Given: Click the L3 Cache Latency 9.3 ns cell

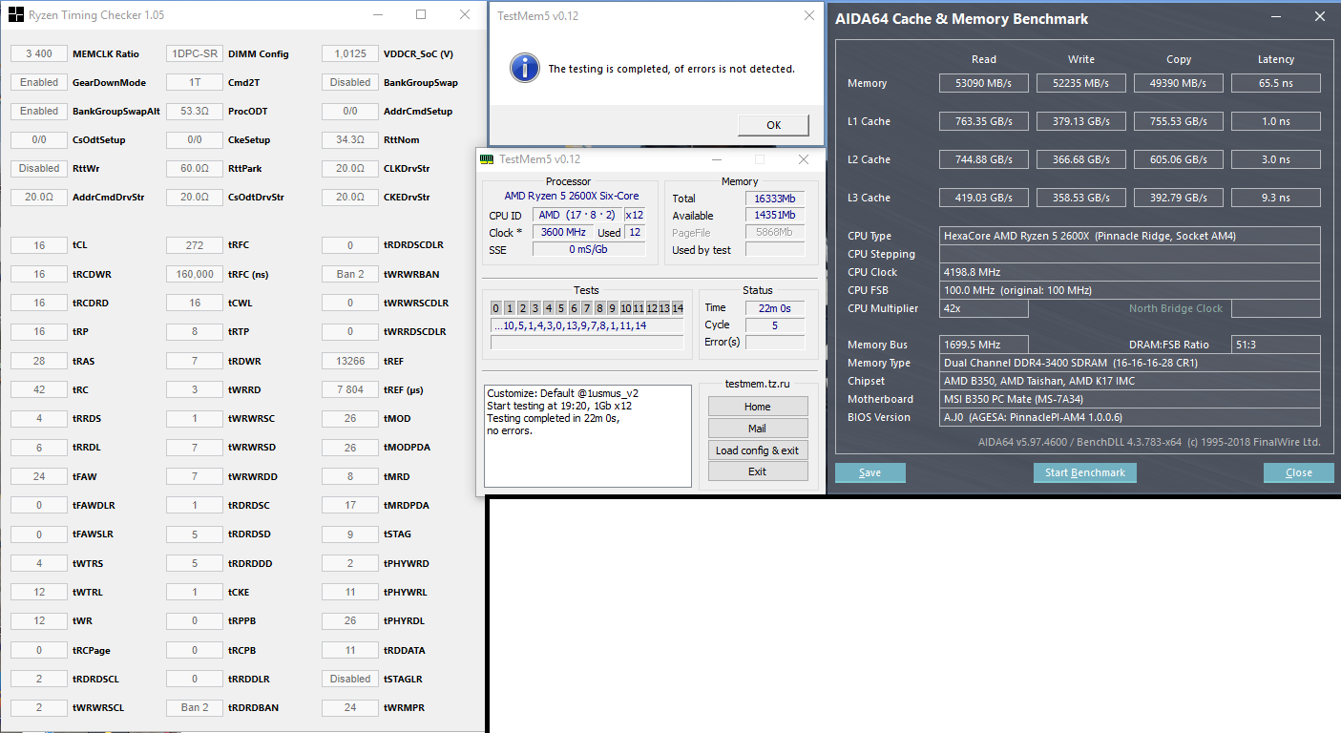Looking at the screenshot, I should [1276, 198].
